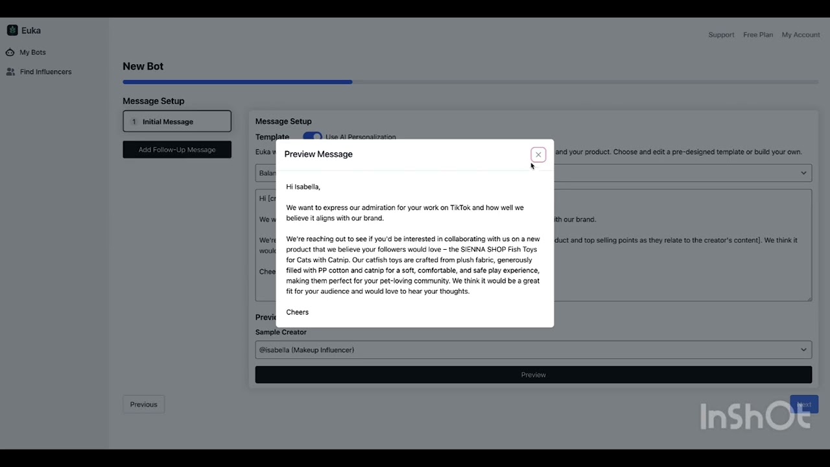This screenshot has width=830, height=467.
Task: Click the black Preview button
Action: 533,374
